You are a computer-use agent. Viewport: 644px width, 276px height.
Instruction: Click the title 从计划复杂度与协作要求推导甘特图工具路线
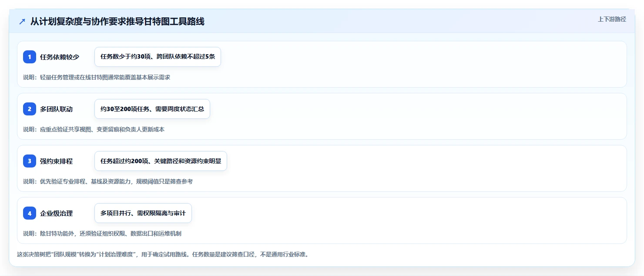coord(117,22)
